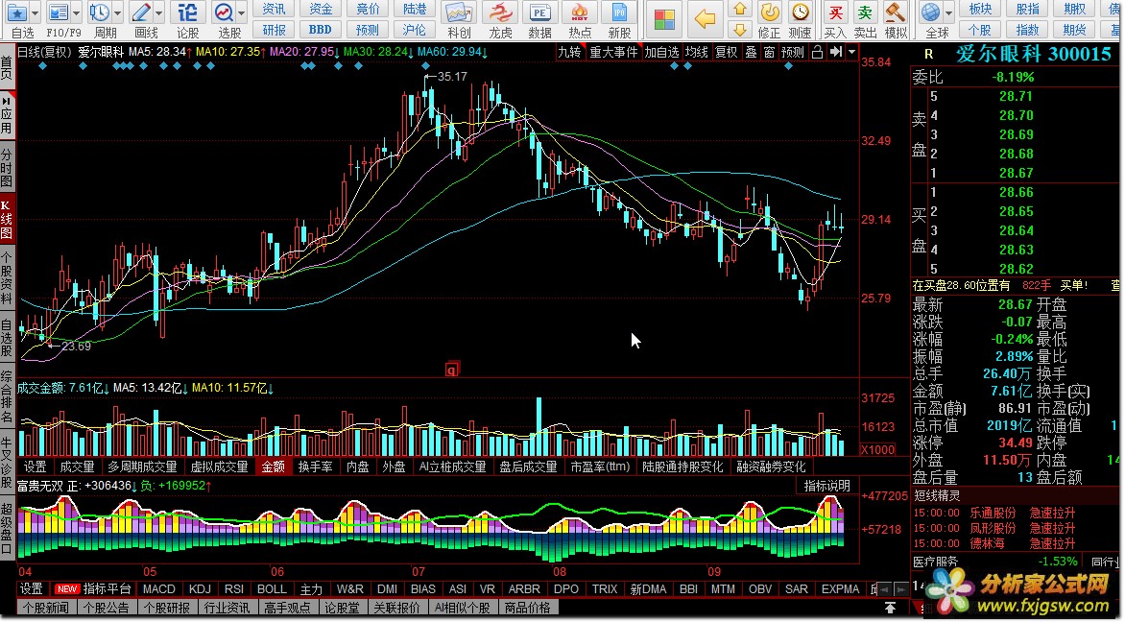Screen dimensions: 1125x622
Task: Open the 选股 stock screener icon
Action: (x=224, y=12)
